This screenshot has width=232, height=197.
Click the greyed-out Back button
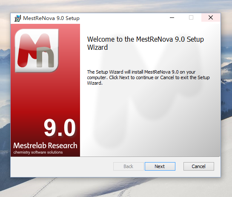(x=129, y=166)
